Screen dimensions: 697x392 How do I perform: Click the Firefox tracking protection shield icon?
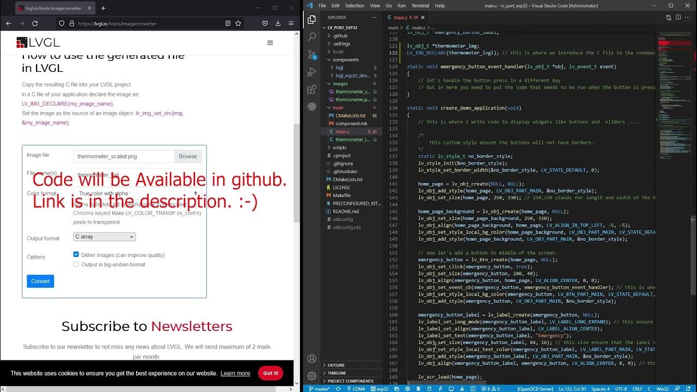(x=62, y=23)
